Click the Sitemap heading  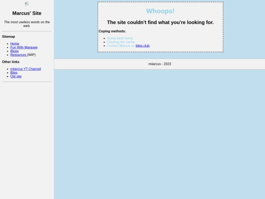click(x=8, y=36)
